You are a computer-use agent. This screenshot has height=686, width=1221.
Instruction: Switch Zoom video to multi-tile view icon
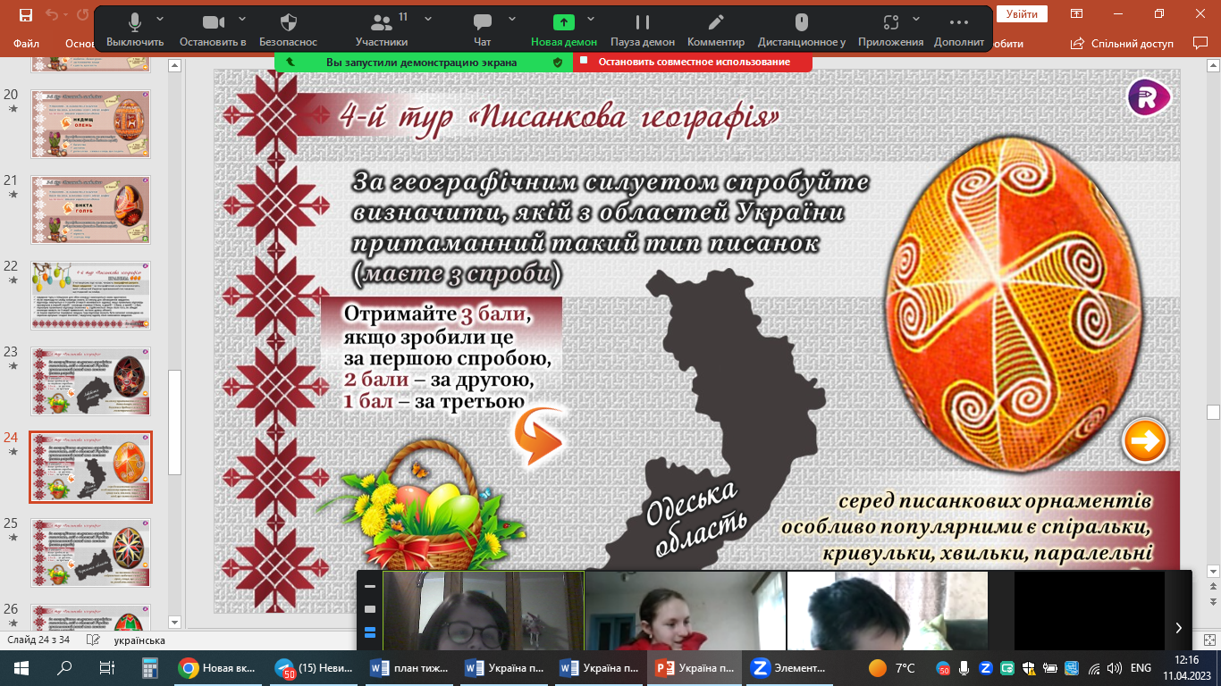point(370,632)
